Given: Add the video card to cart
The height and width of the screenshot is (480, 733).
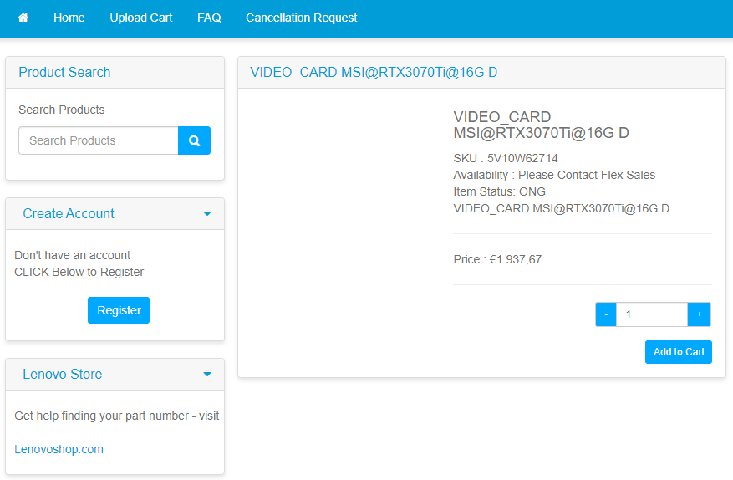Looking at the screenshot, I should [x=679, y=352].
